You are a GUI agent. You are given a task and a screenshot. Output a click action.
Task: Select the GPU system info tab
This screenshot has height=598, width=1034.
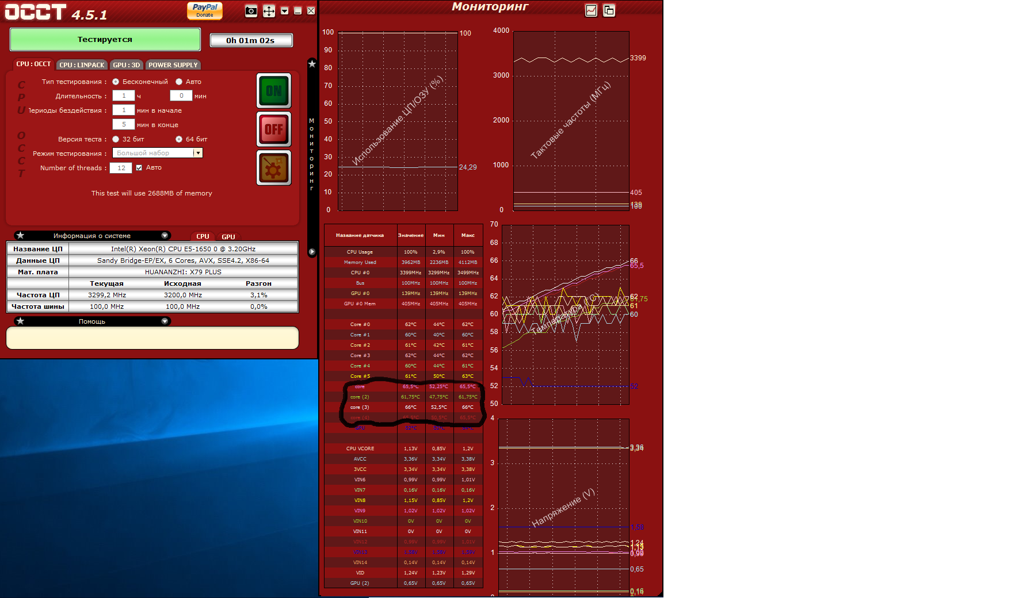pos(228,237)
